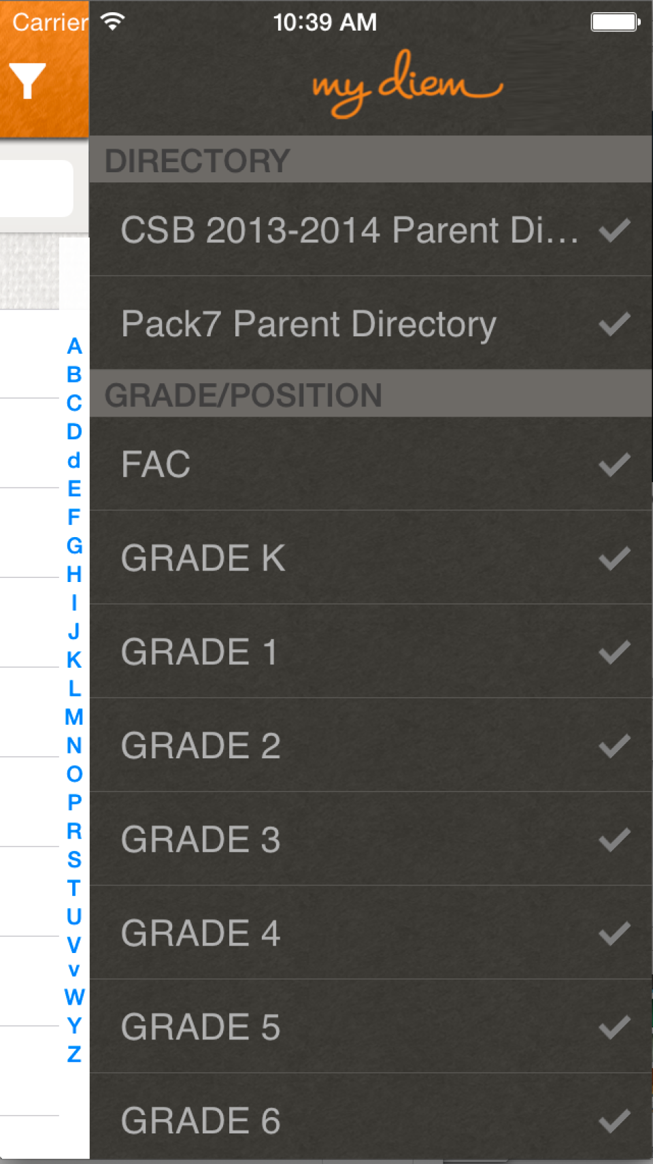The height and width of the screenshot is (1164, 653).
Task: Jump to letter S in index
Action: (x=74, y=860)
